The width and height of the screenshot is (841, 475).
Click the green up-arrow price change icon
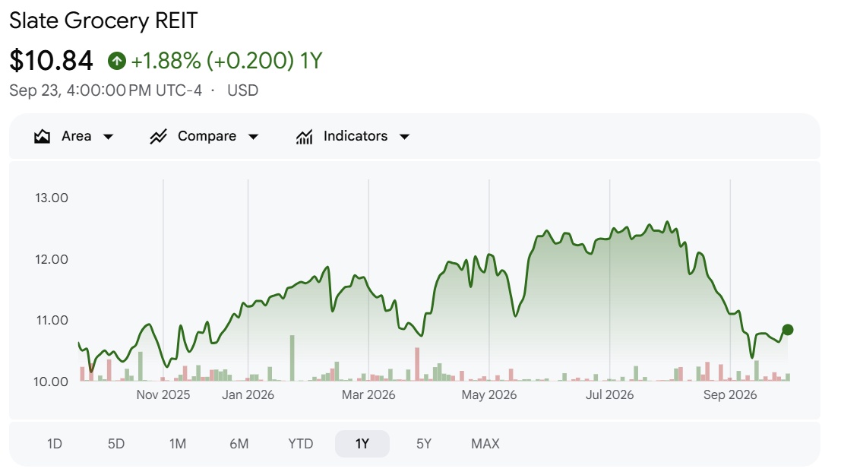pyautogui.click(x=117, y=61)
